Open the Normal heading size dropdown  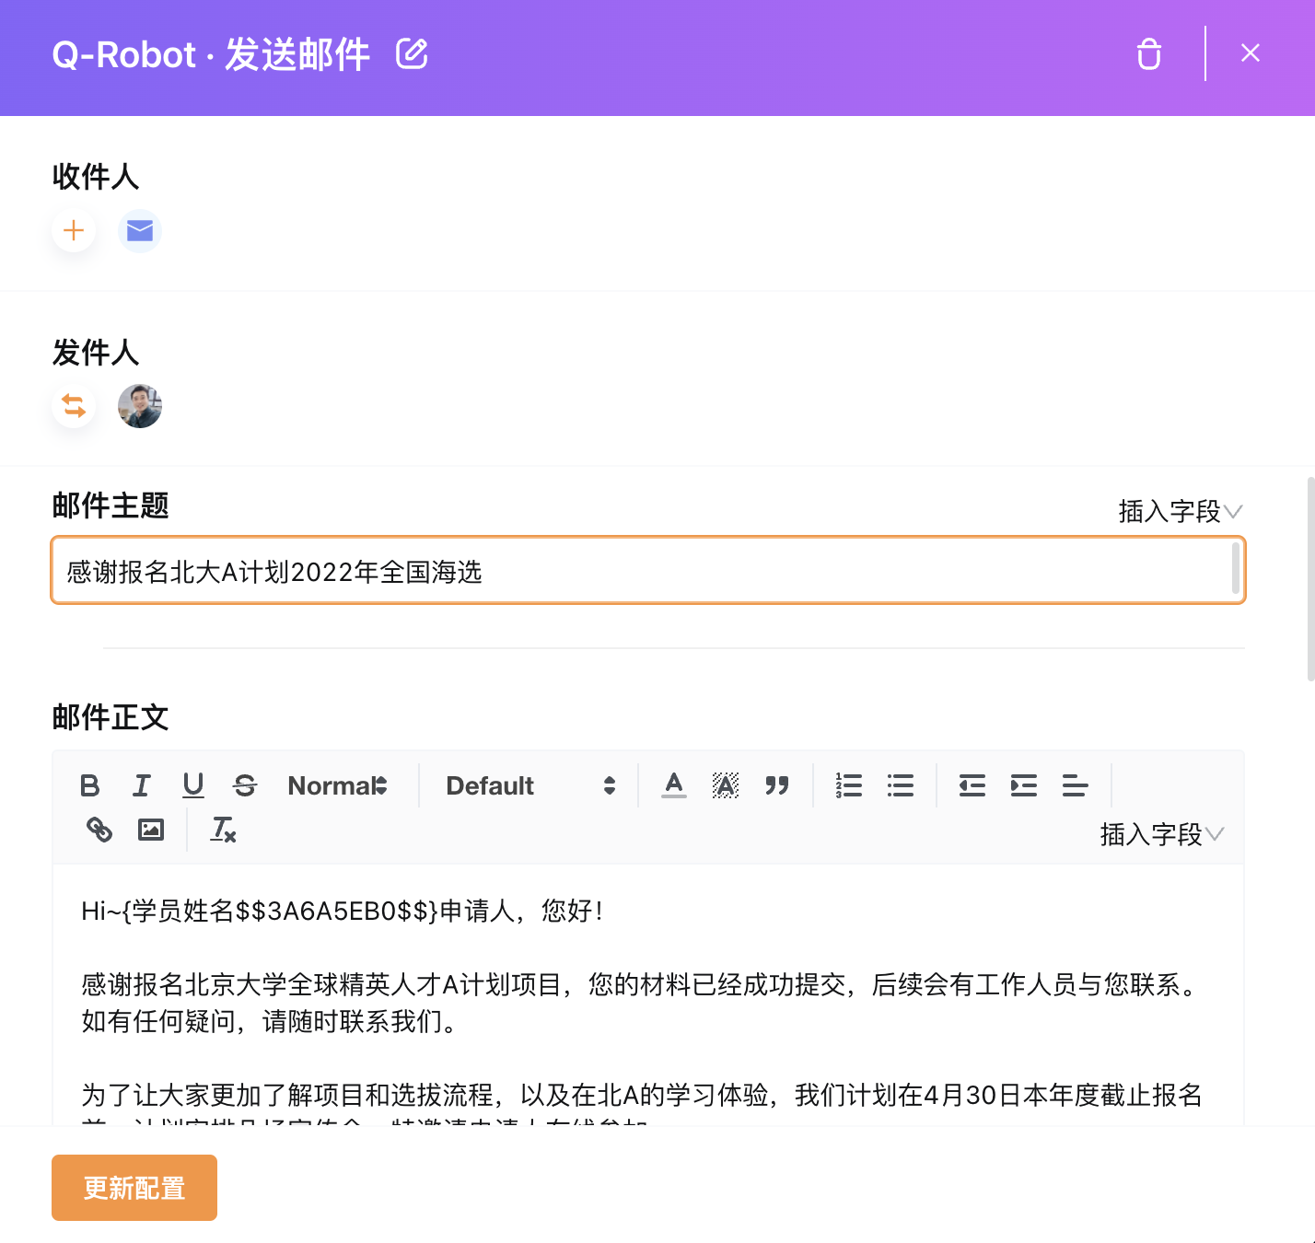tap(337, 785)
